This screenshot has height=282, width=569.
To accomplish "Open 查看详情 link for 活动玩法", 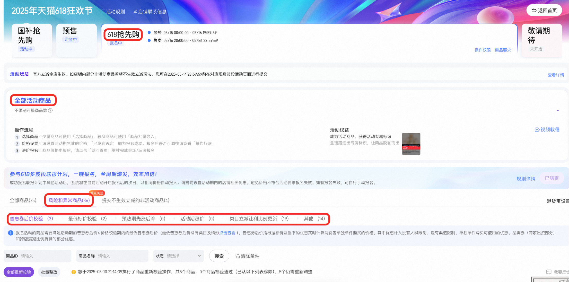I will click(556, 75).
